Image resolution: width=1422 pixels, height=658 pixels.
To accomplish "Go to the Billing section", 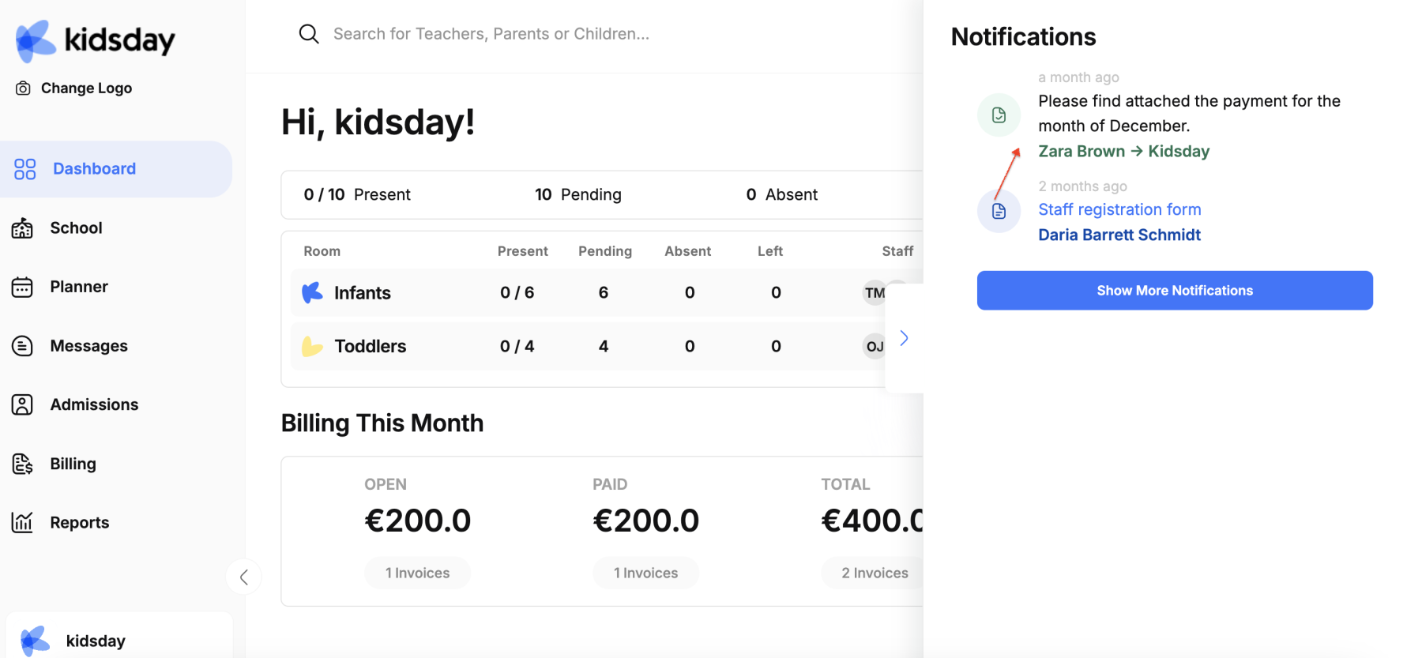I will pos(73,464).
